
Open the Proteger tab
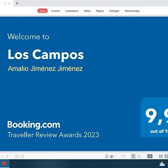coord(114,11)
